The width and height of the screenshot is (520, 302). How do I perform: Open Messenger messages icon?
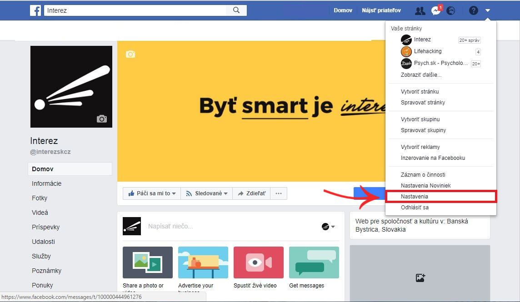tap(436, 10)
